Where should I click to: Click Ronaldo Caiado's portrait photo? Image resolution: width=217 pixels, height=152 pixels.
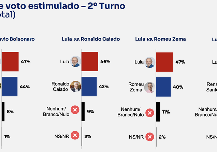tap(75, 87)
